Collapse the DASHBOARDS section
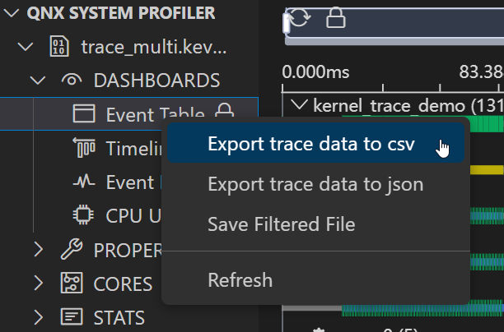This screenshot has height=332, width=504. [x=38, y=80]
